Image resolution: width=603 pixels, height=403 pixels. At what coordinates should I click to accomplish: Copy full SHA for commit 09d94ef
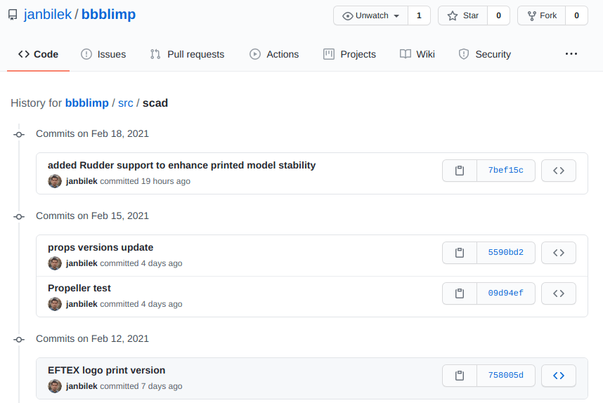coord(460,293)
